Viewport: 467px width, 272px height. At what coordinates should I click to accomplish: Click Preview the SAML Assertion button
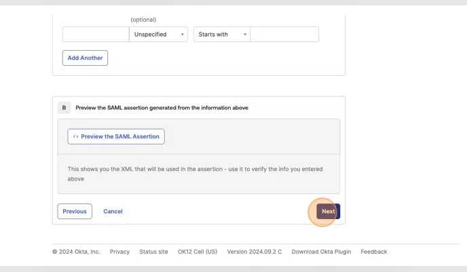[x=116, y=136]
